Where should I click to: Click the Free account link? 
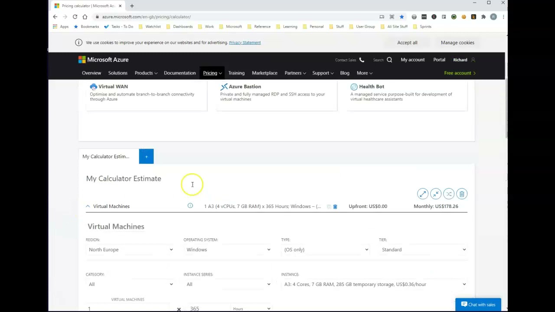460,73
